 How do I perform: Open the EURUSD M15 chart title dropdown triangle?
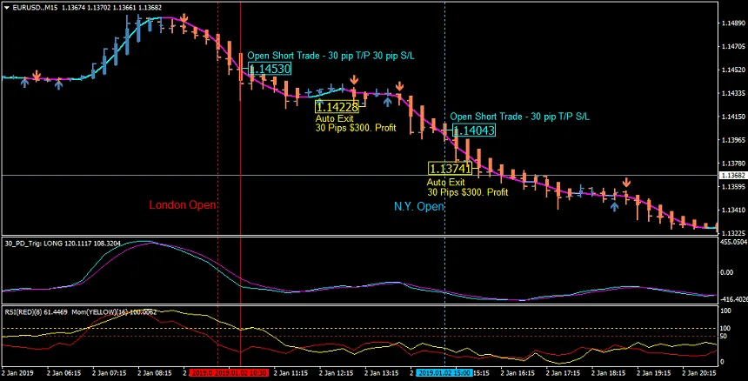pos(7,9)
